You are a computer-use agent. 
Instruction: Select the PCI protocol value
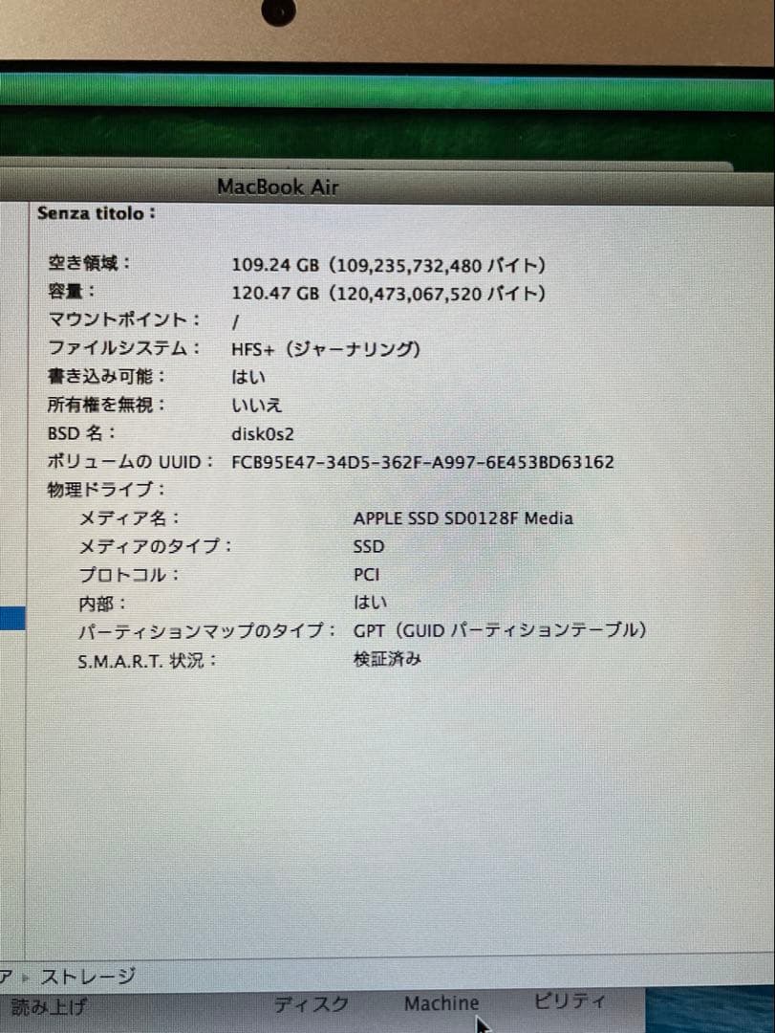(367, 574)
